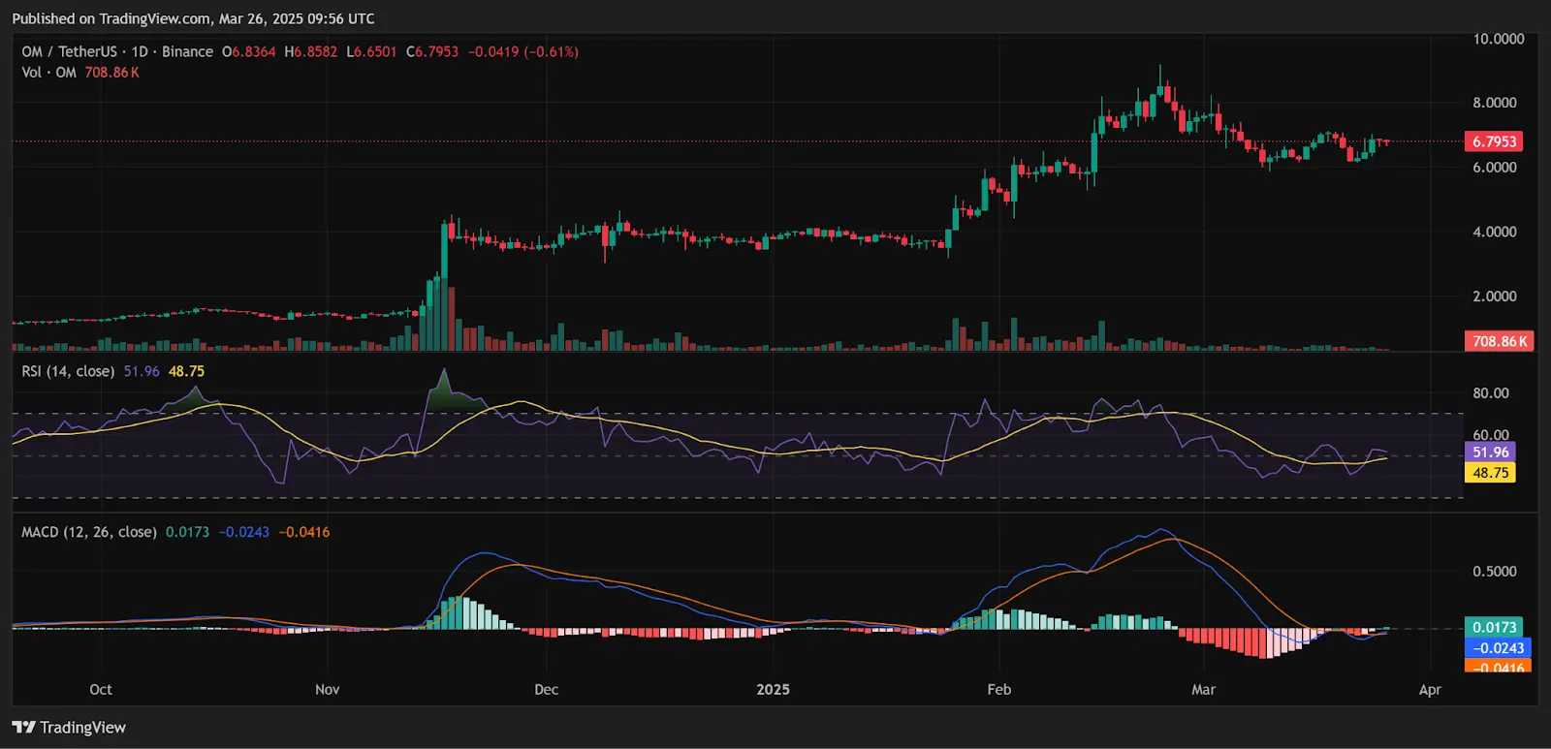This screenshot has height=749, width=1551.
Task: Click the yellow 48.75 RSI legend value
Action: pyautogui.click(x=186, y=371)
